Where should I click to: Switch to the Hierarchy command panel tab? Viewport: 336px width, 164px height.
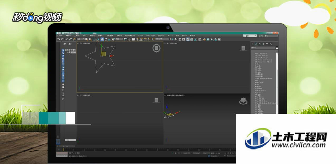(x=260, y=44)
